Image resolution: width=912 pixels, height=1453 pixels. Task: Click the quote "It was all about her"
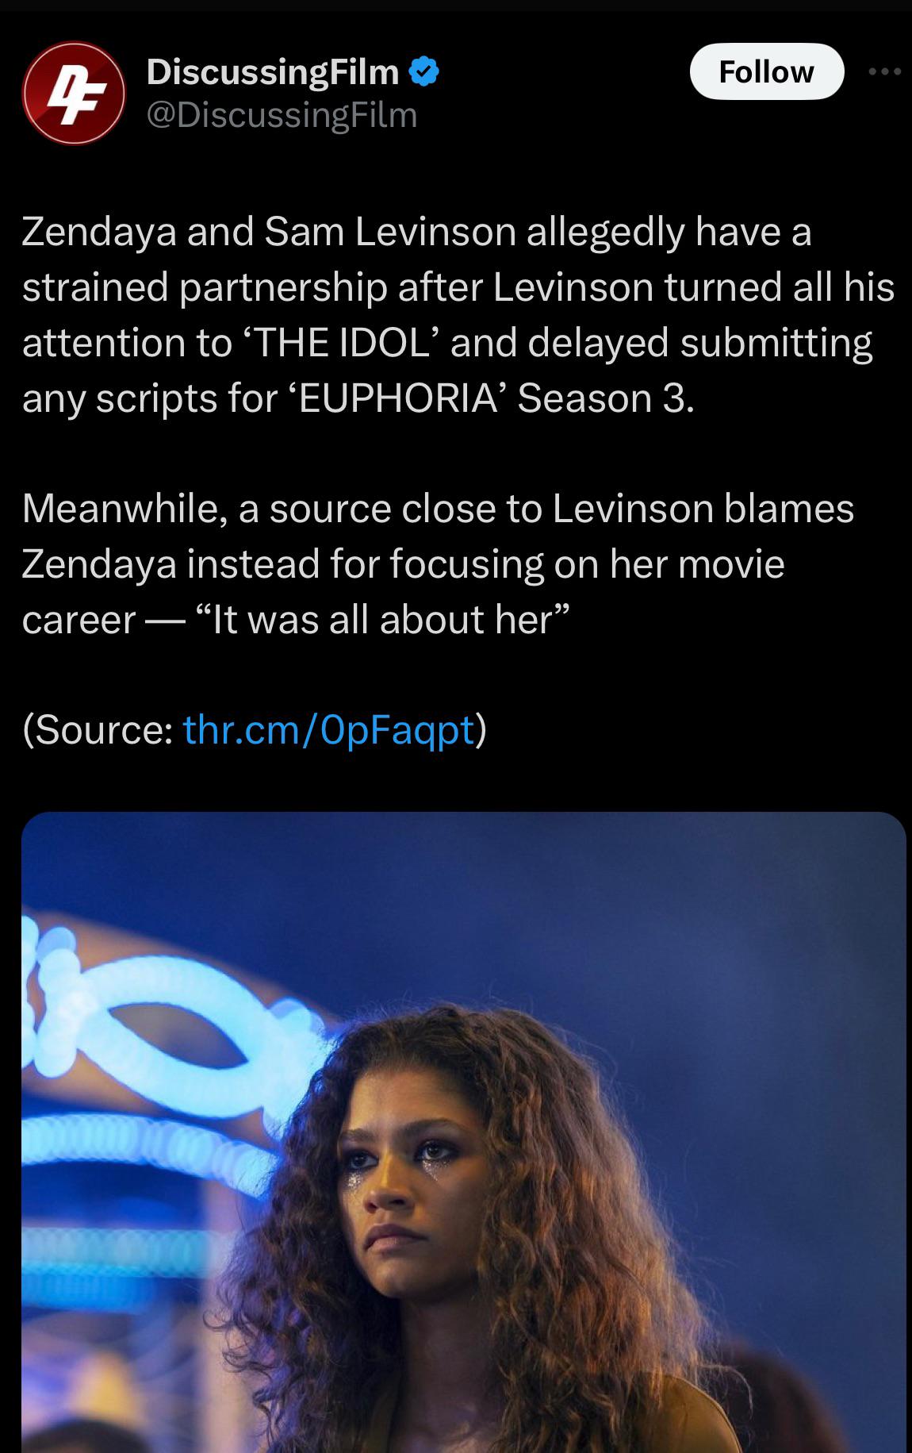click(x=389, y=620)
